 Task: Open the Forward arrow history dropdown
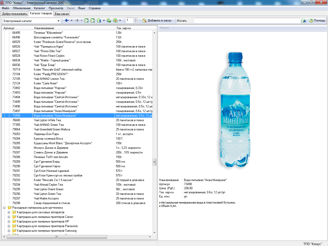coord(81,20)
